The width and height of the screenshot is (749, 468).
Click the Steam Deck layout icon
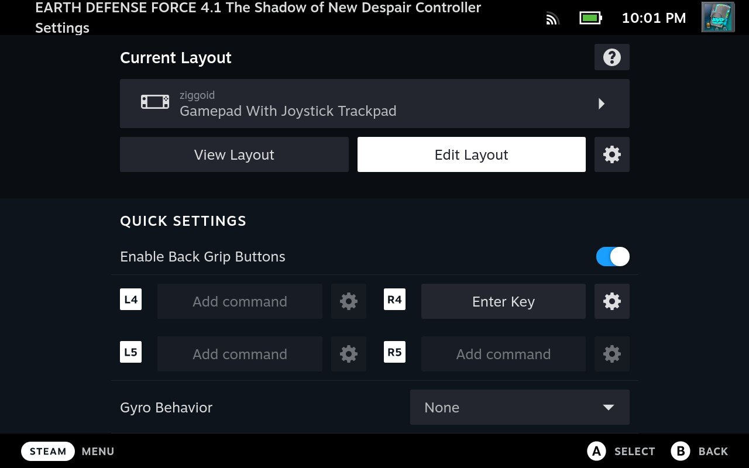tap(155, 102)
